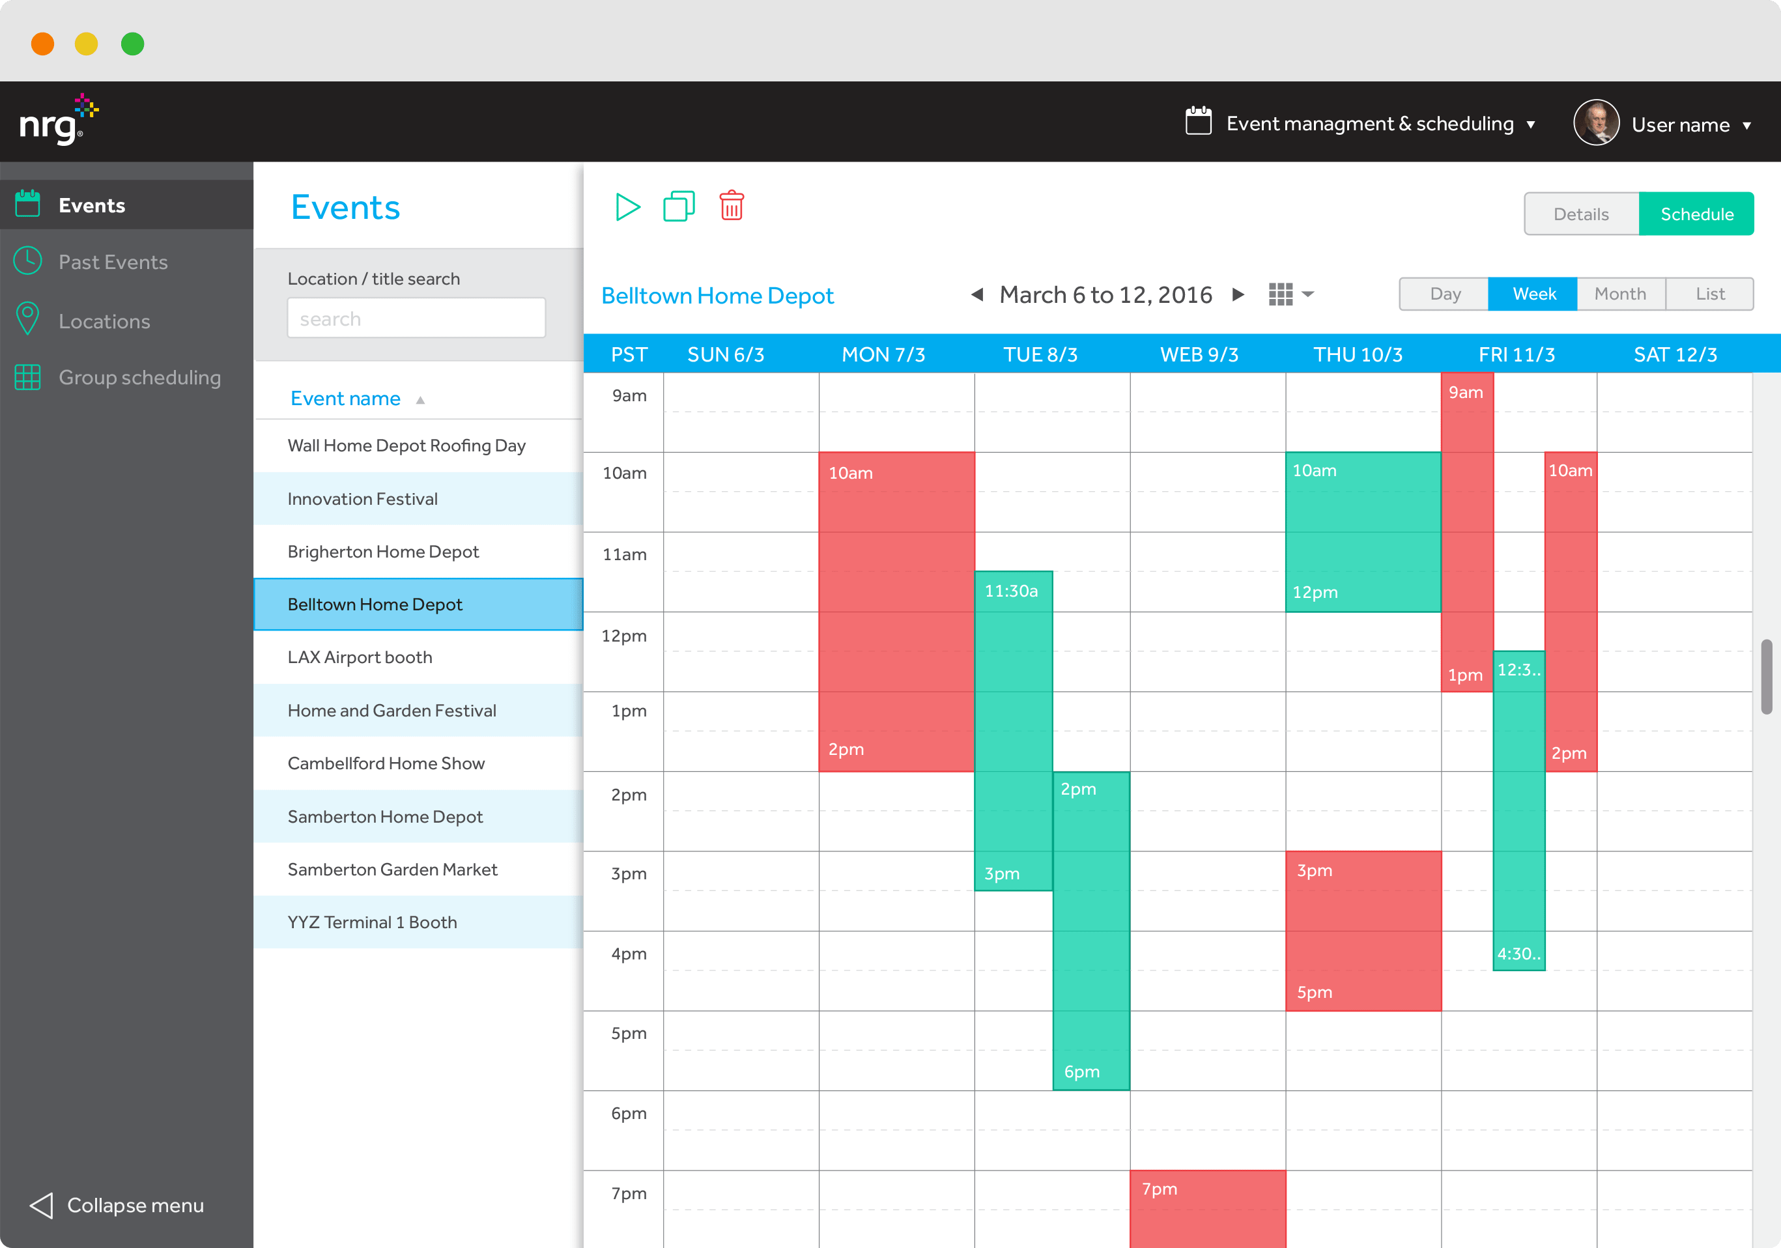Open Group scheduling in the sidebar
Image resolution: width=1781 pixels, height=1248 pixels.
(126, 378)
